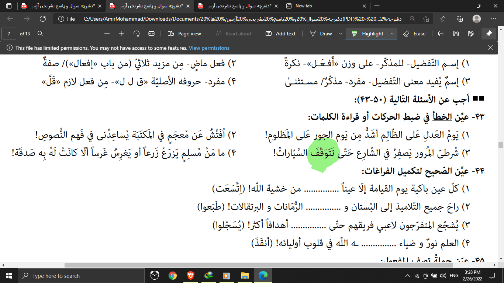Screen dimensions: 504x283
Task: Show hidden system tray icons
Action: [x=408, y=276]
